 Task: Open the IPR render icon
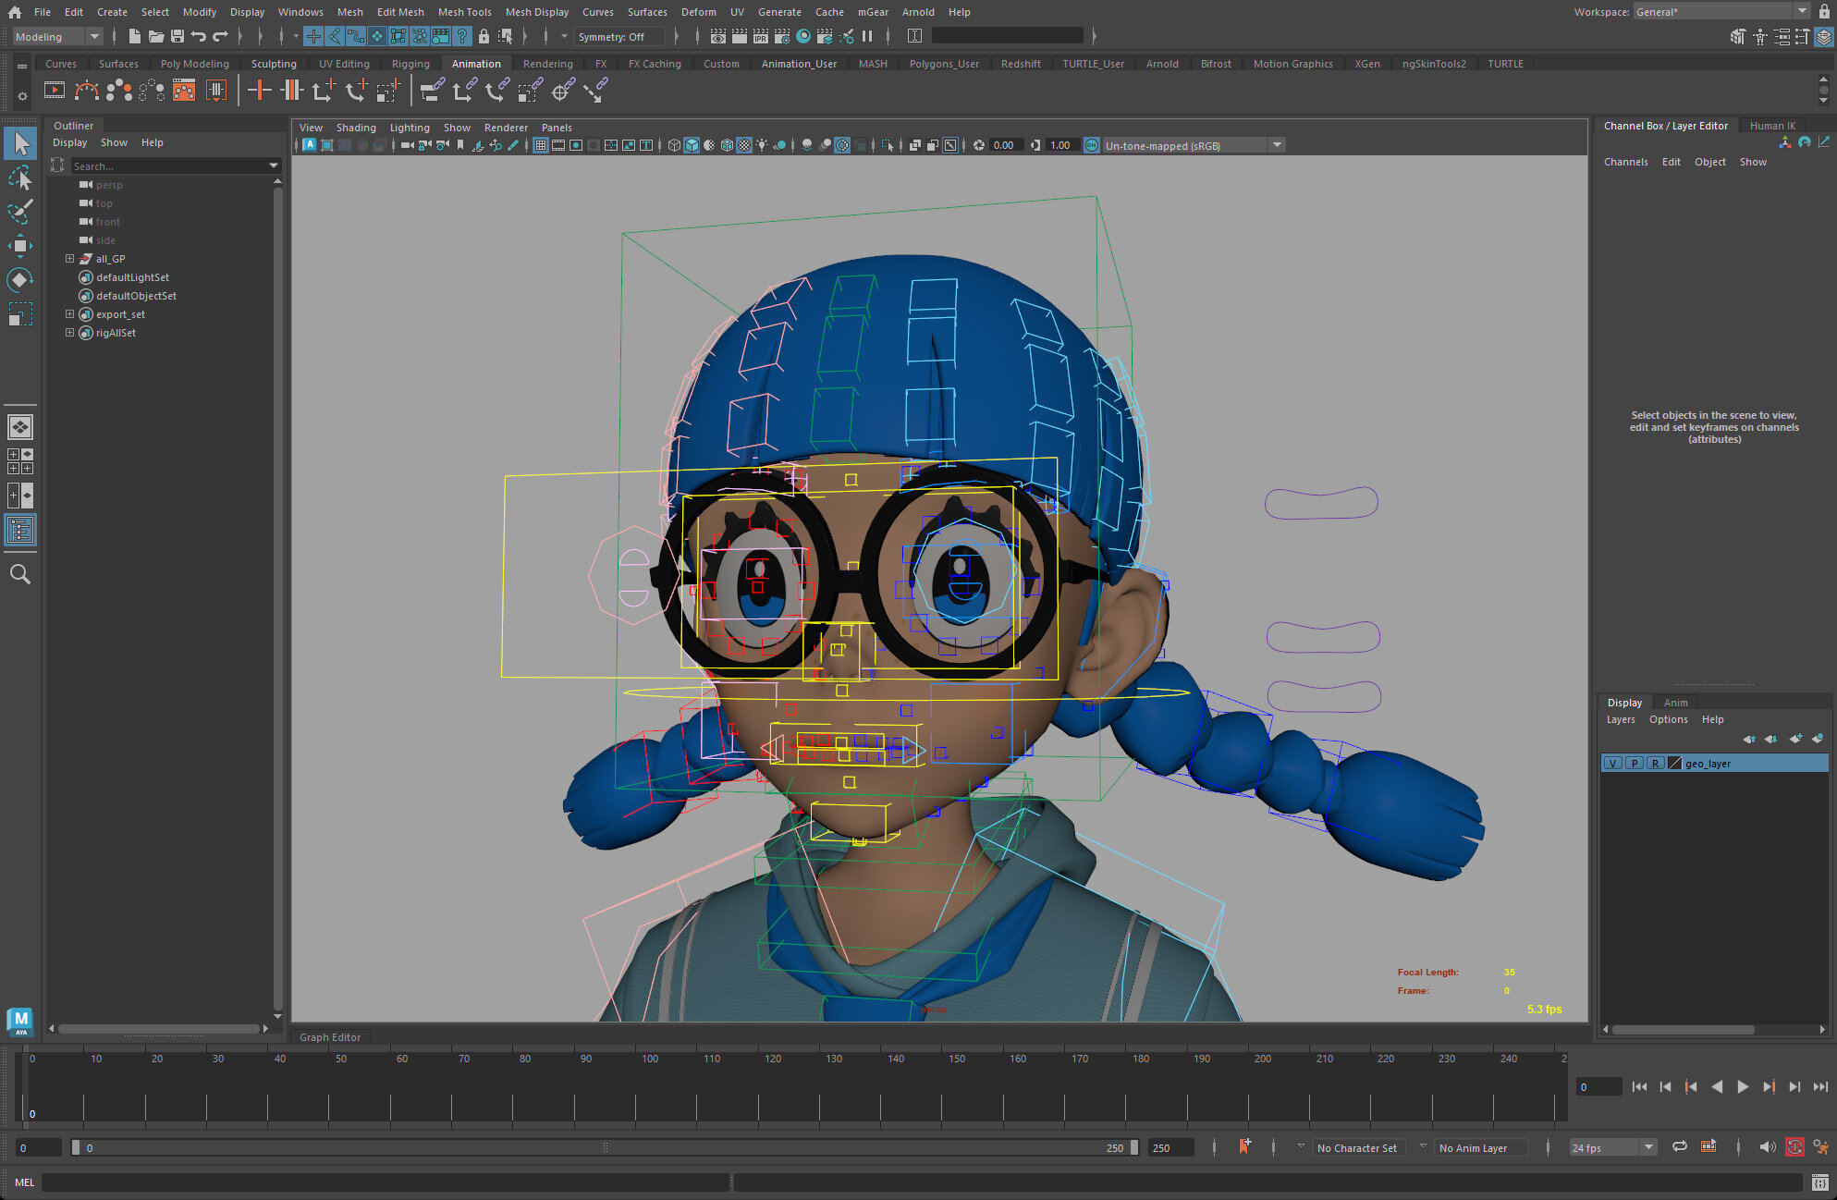(x=761, y=37)
